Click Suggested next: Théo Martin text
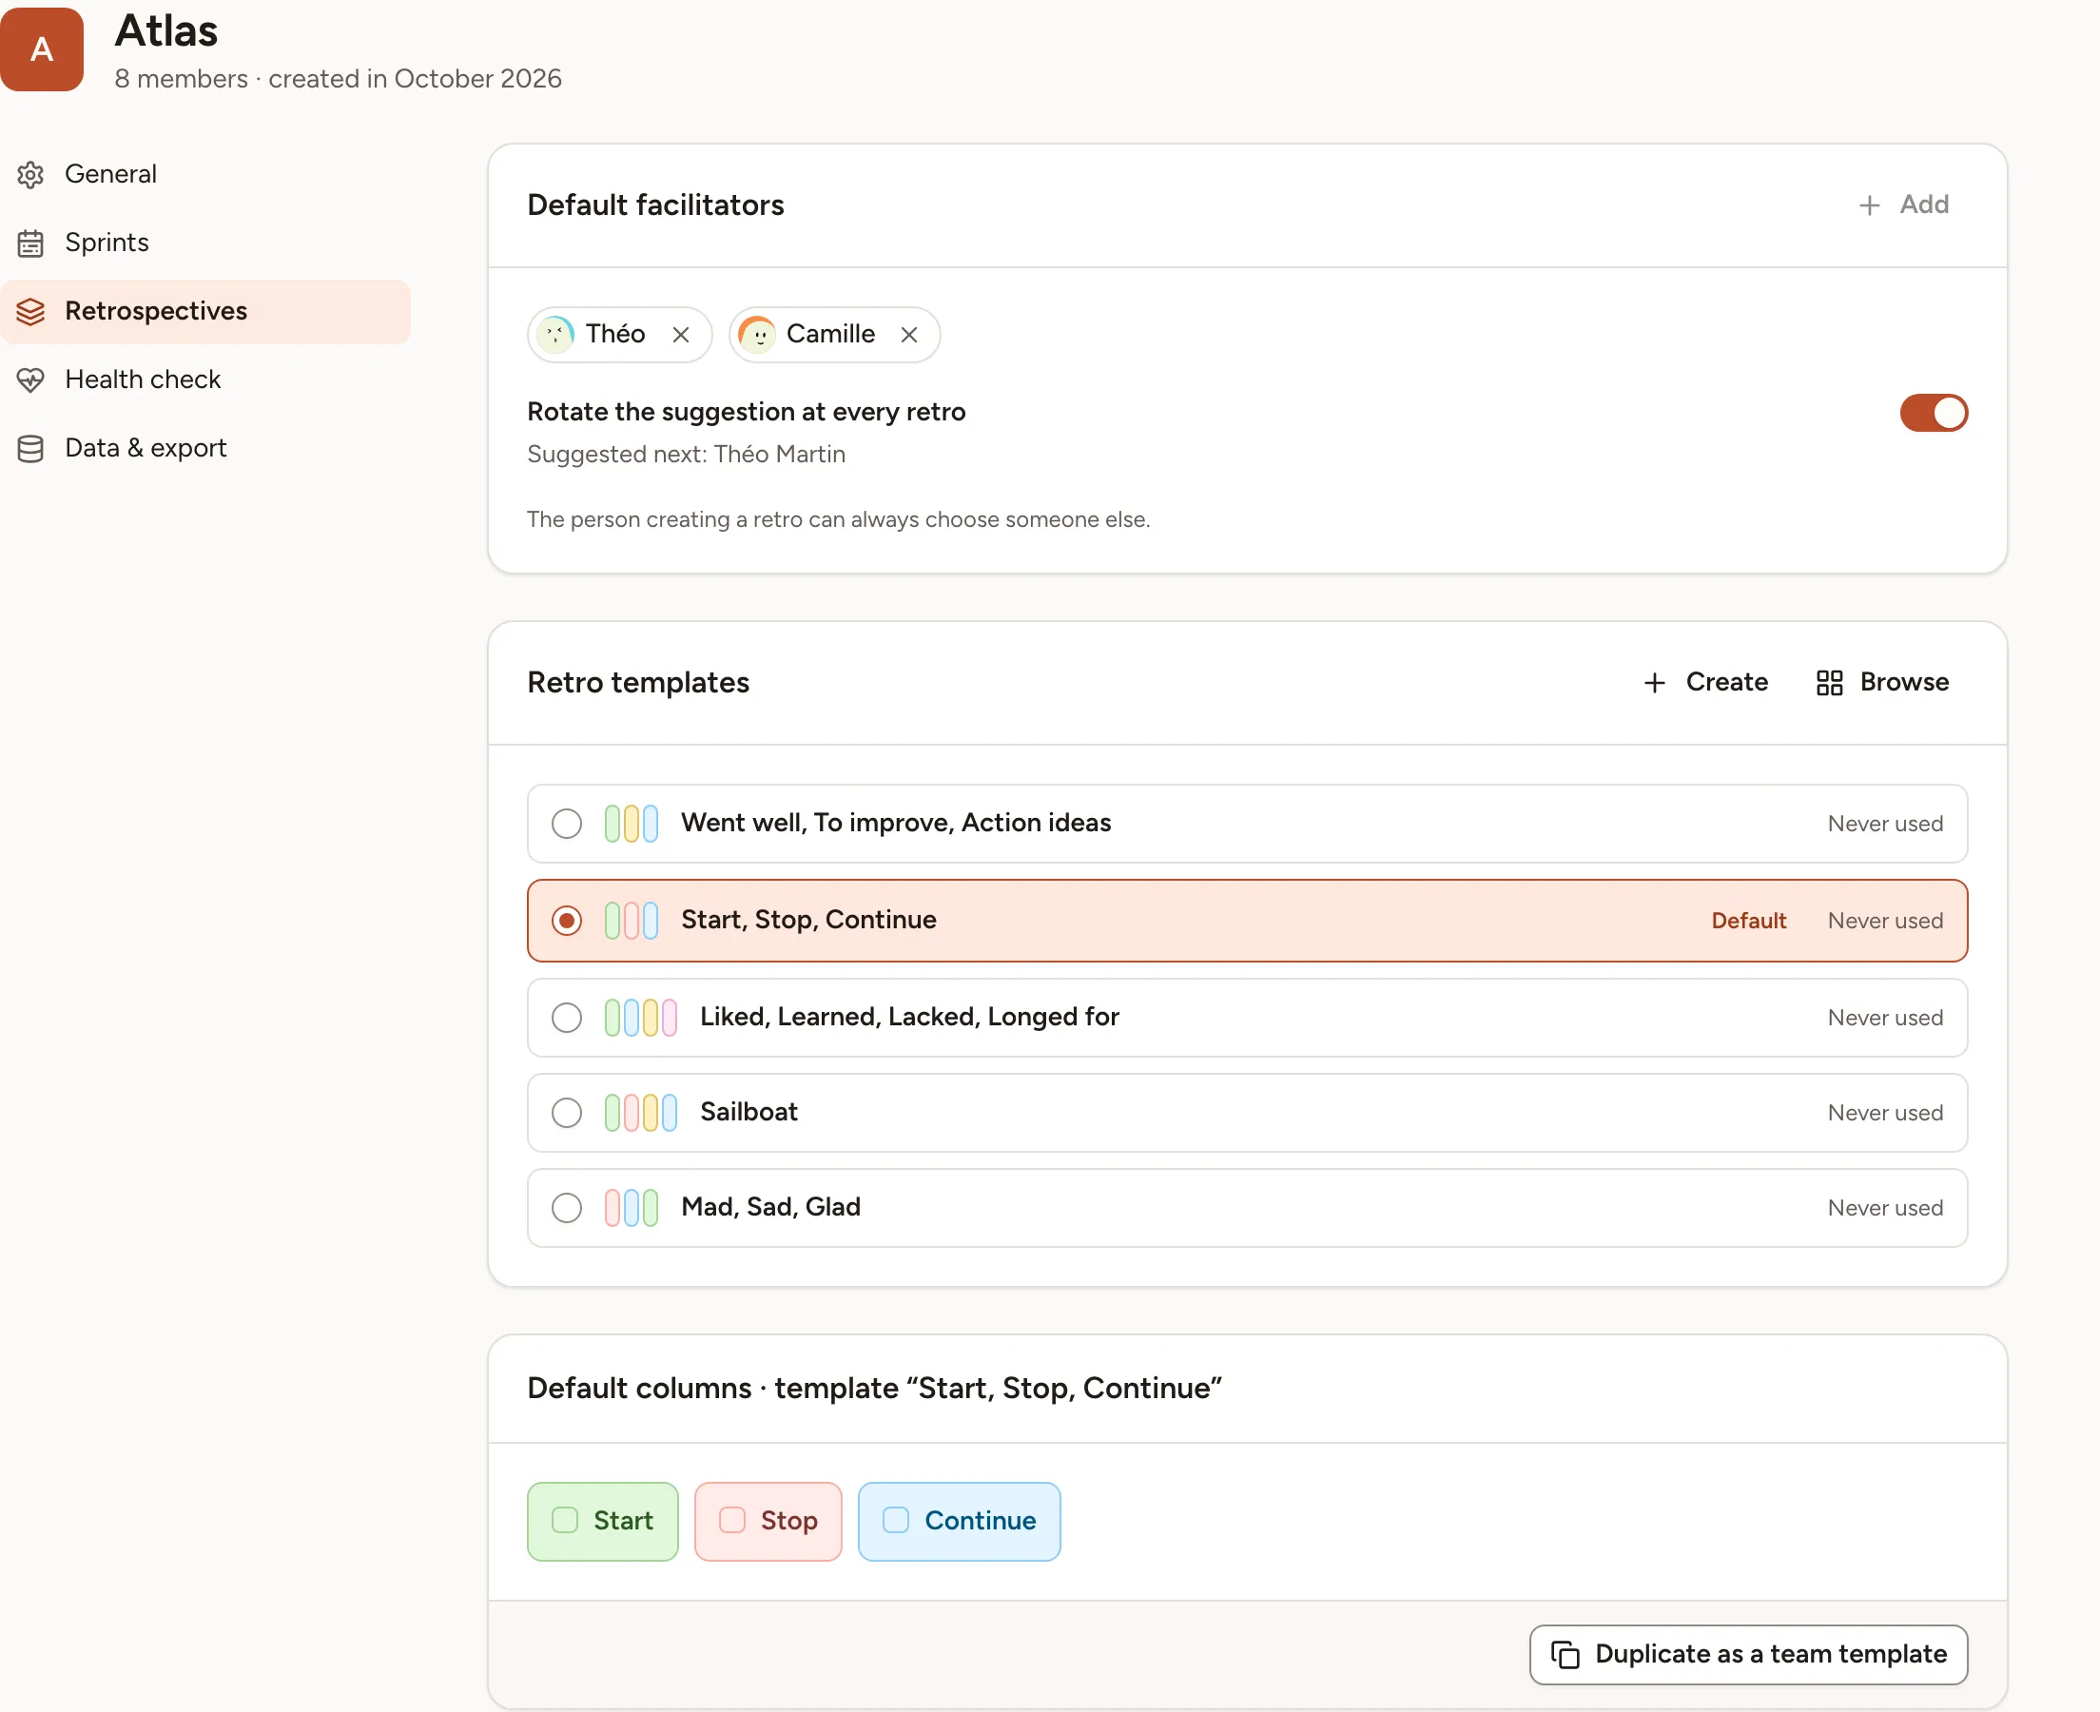This screenshot has height=1712, width=2100. (x=686, y=455)
